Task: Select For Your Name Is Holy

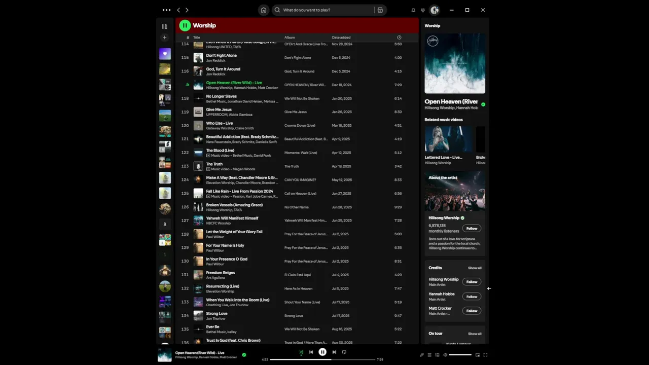Action: pyautogui.click(x=297, y=248)
